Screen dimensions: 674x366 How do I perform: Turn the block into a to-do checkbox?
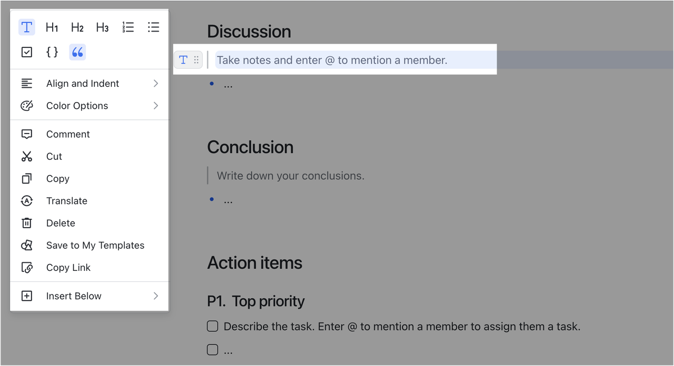pyautogui.click(x=26, y=52)
